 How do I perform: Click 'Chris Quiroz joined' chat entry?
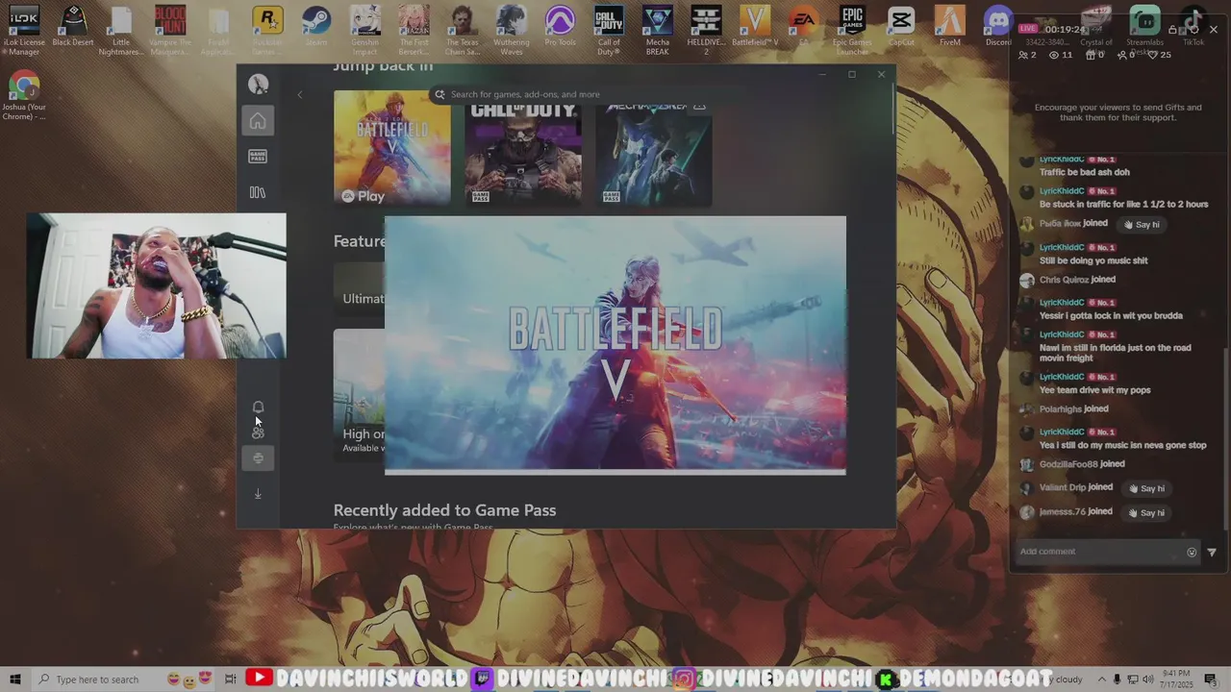pos(1077,280)
